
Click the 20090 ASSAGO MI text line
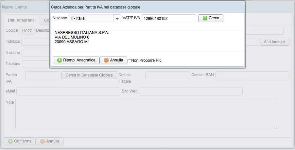(72, 42)
